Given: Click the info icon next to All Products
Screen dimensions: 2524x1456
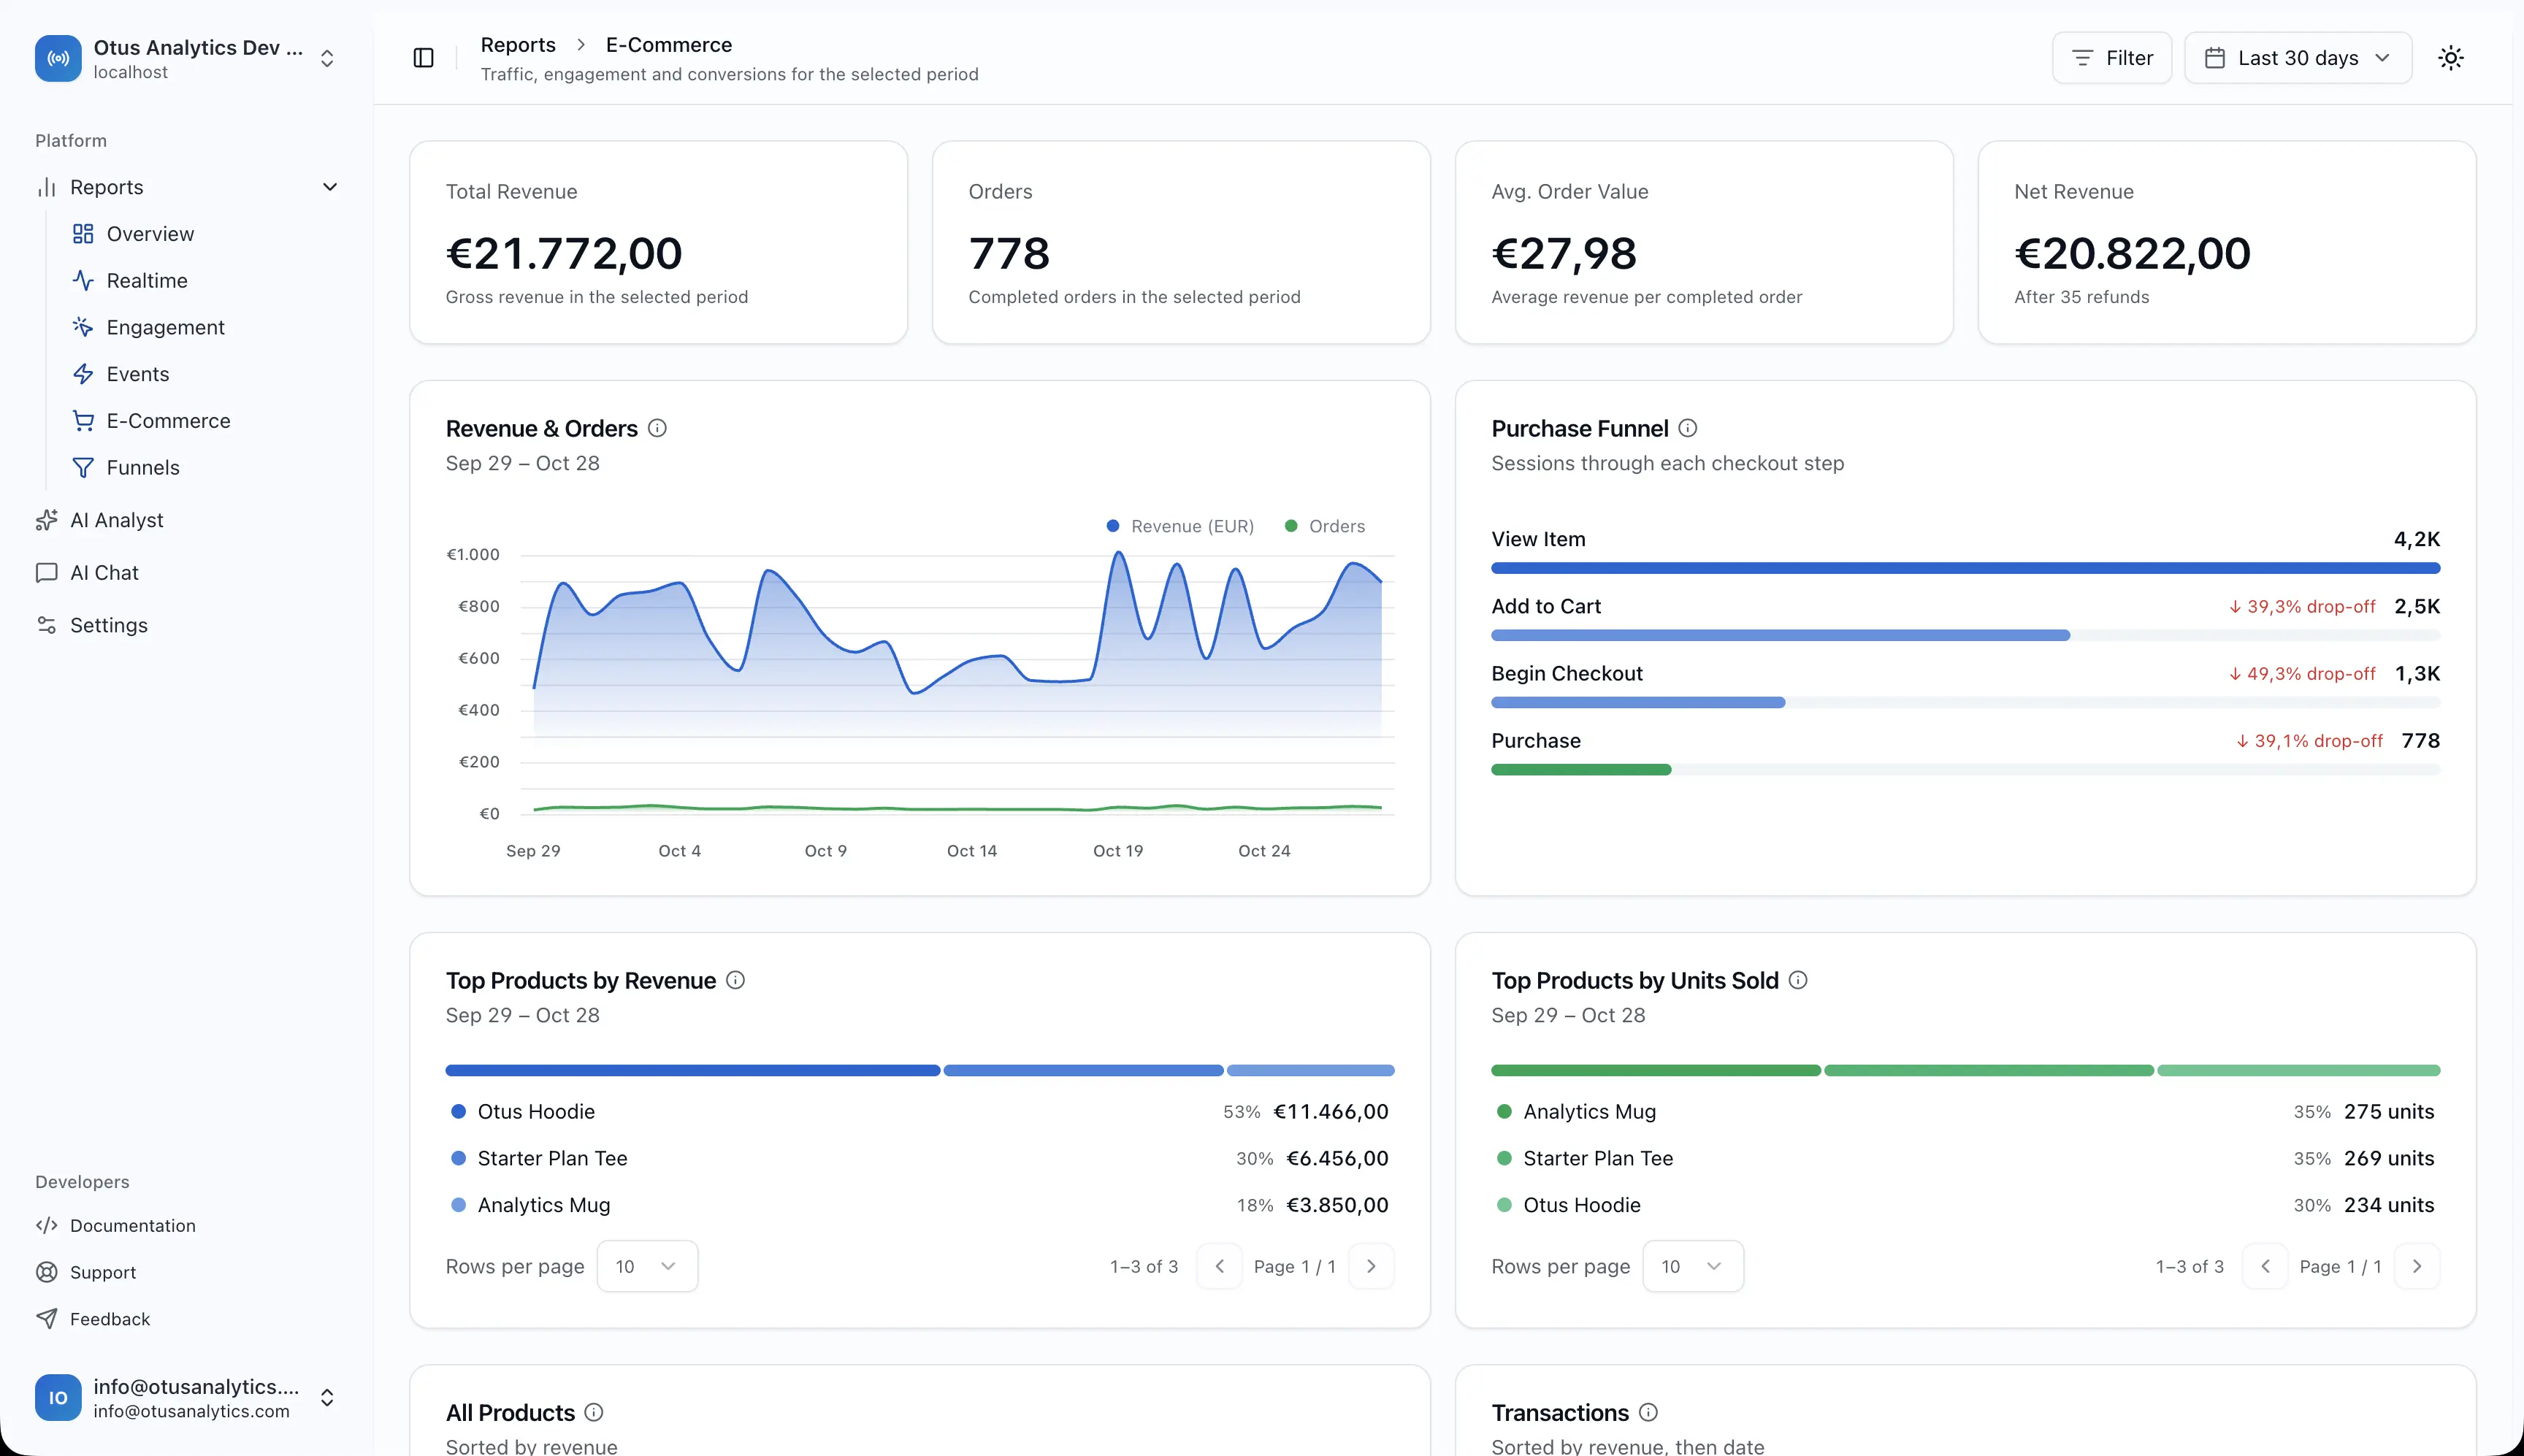Looking at the screenshot, I should (x=594, y=1412).
